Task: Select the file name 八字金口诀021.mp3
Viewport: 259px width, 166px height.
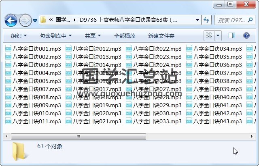Action: [x=97, y=121]
